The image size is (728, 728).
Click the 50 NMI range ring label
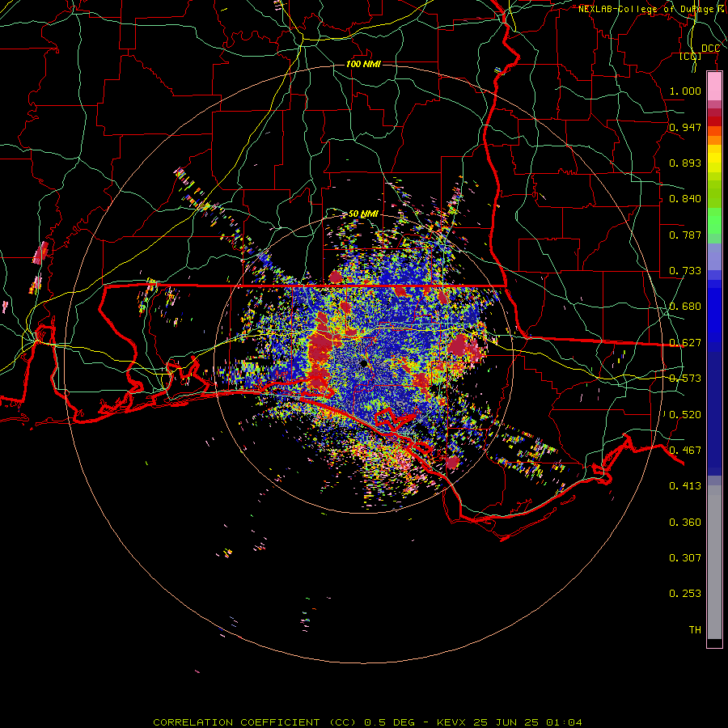363,214
